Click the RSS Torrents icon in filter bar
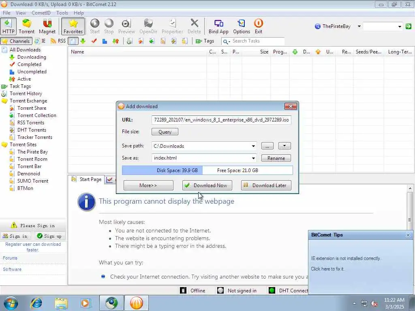 (163, 41)
